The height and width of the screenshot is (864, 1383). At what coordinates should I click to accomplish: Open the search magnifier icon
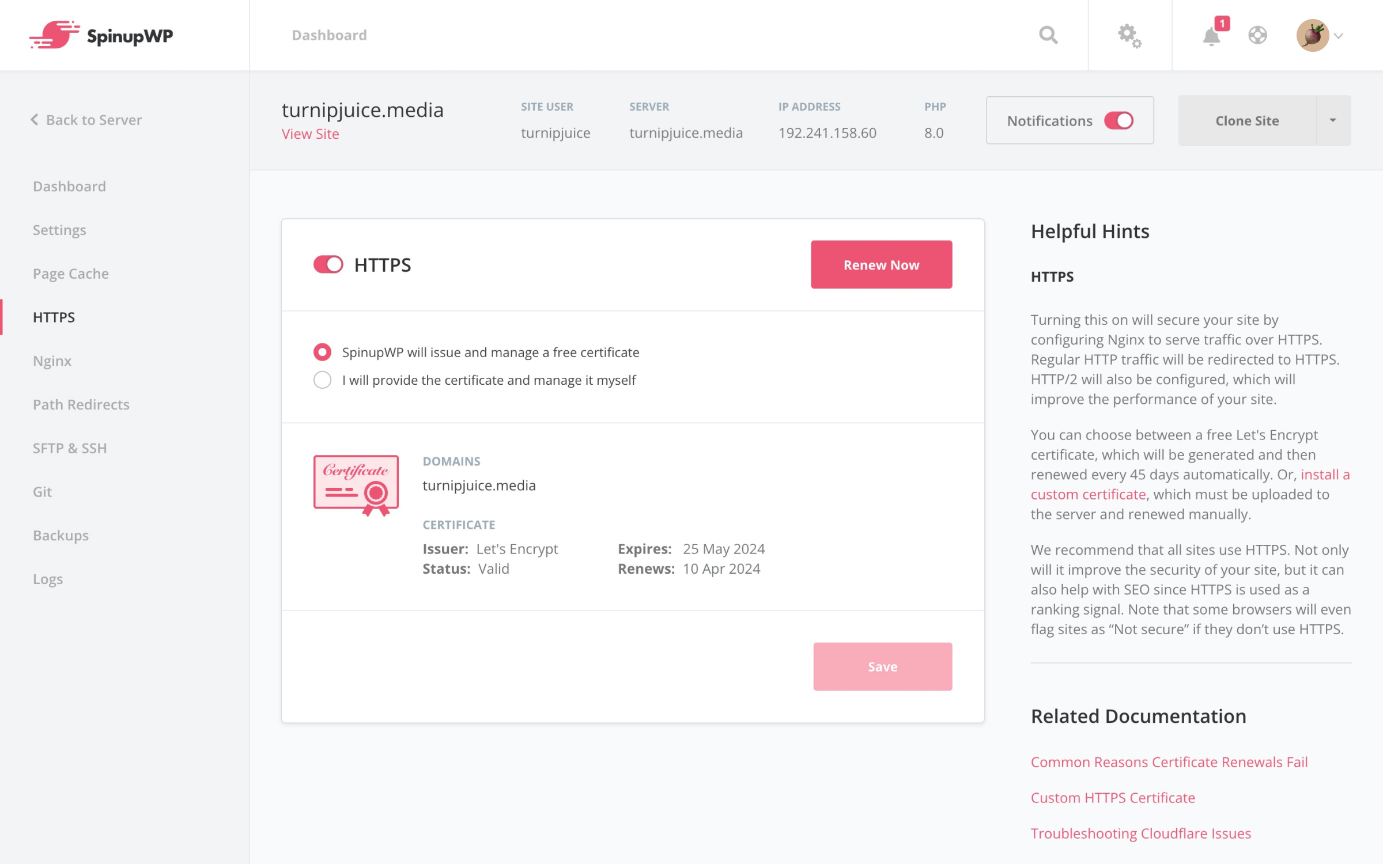pos(1048,35)
